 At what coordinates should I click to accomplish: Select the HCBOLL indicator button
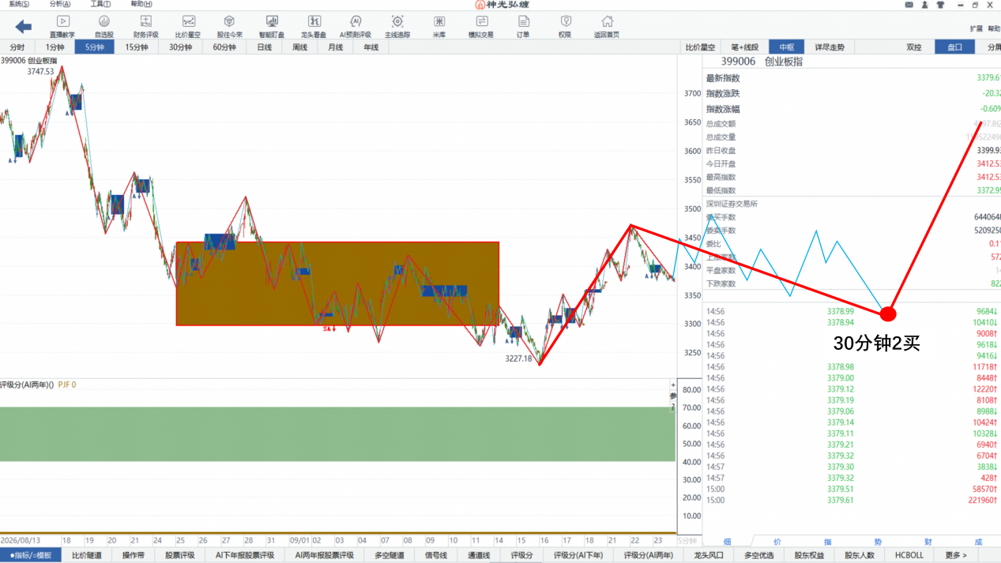(909, 555)
